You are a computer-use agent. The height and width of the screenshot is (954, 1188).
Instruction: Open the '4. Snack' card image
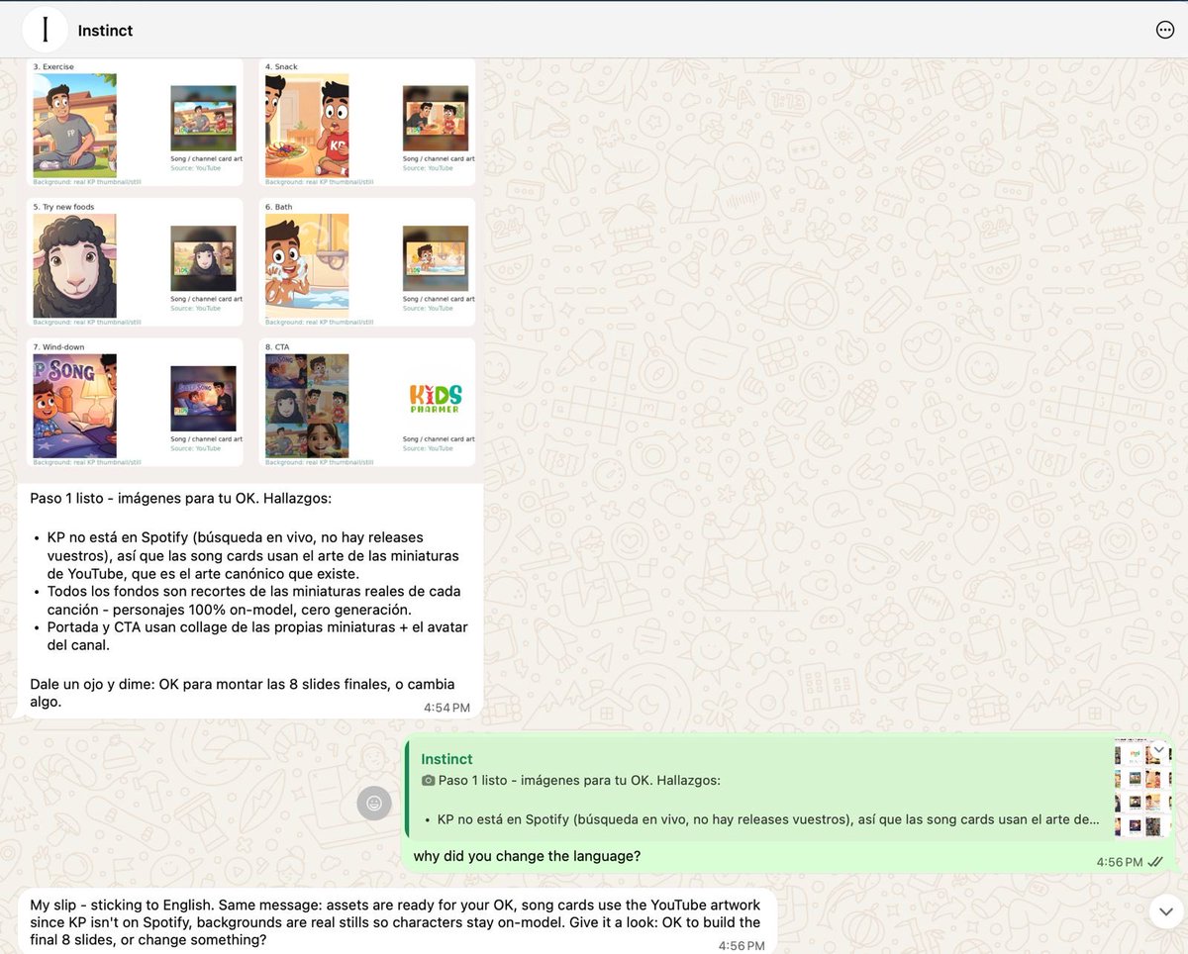(307, 125)
